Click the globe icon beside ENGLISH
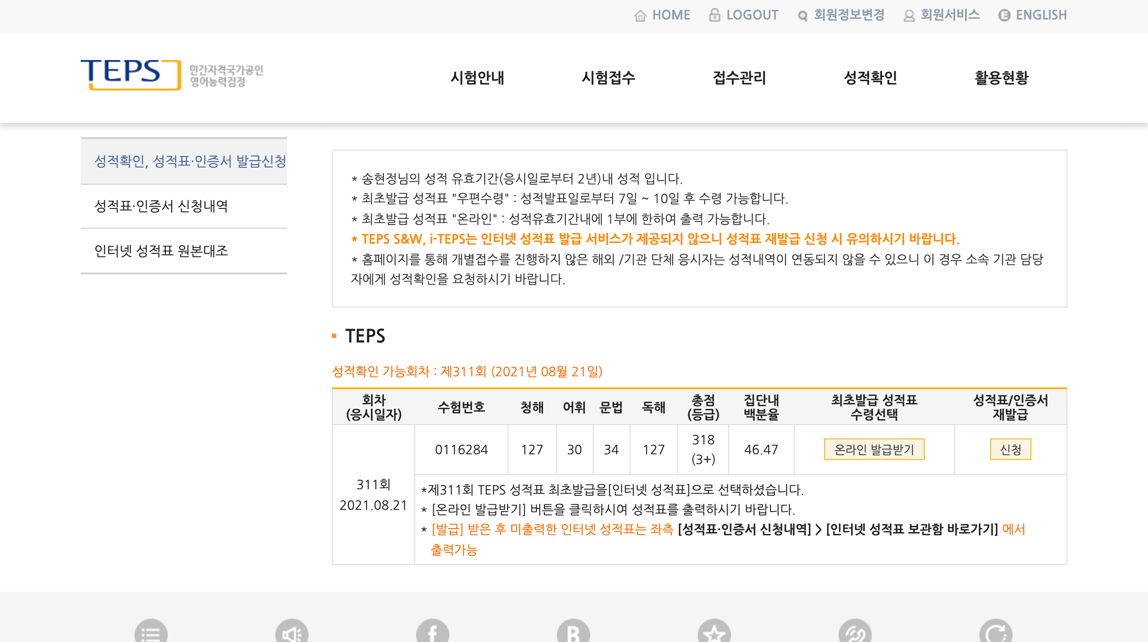The height and width of the screenshot is (642, 1148). click(1004, 16)
